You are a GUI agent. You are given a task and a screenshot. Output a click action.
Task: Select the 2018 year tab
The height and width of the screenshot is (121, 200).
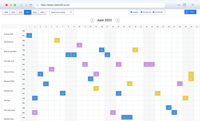(x=6, y=12)
